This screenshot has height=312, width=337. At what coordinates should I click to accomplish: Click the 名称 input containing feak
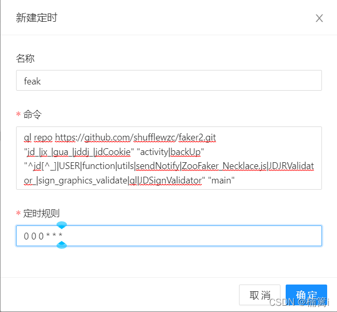168,81
